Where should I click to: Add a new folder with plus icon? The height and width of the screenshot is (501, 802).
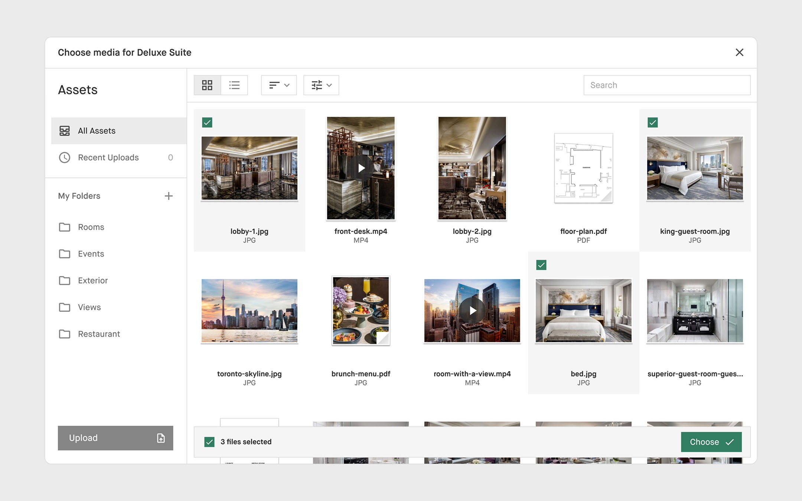tap(169, 196)
